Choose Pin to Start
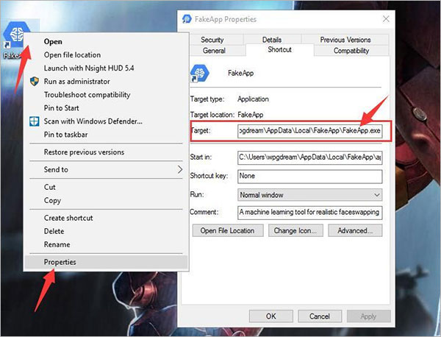Viewport: 441px width, 337px height. coord(107,108)
